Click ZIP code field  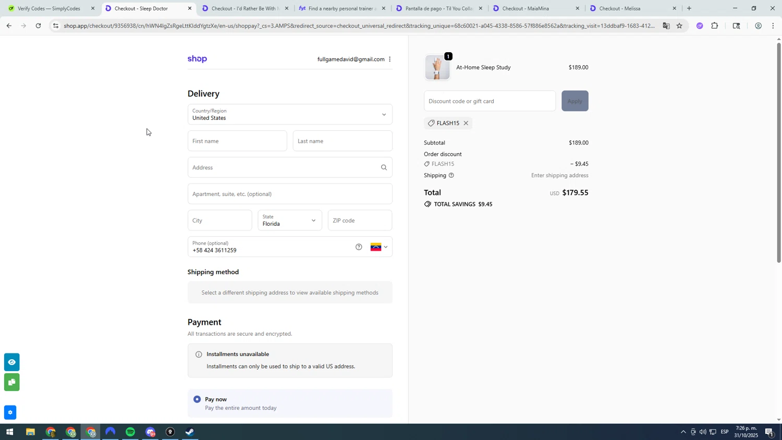click(360, 221)
